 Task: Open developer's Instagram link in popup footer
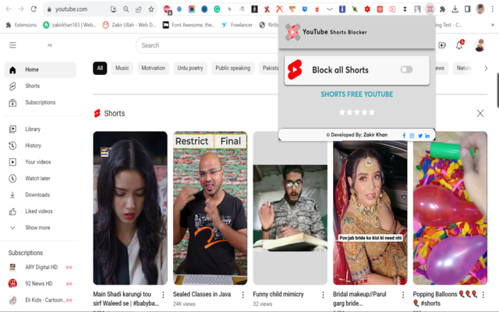pyautogui.click(x=412, y=136)
